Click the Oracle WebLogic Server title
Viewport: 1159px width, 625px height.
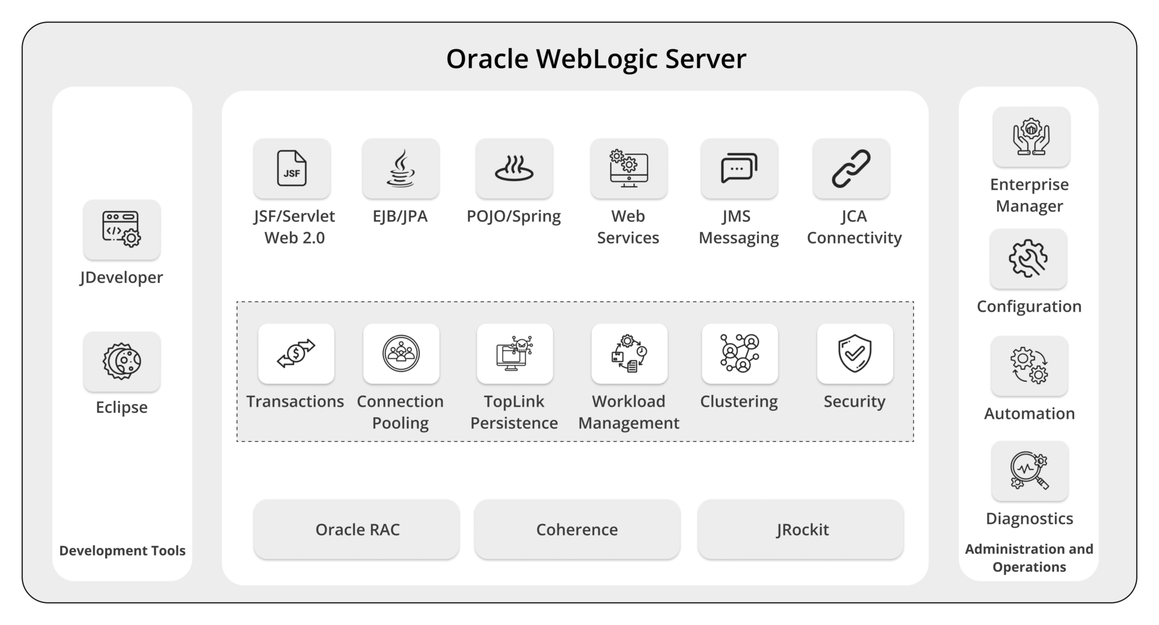tap(596, 59)
